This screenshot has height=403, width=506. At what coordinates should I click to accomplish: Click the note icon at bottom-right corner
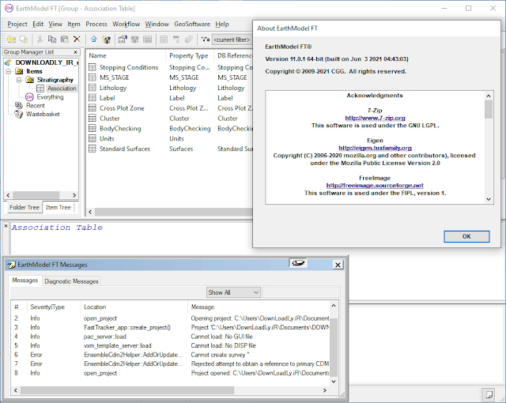coord(489,394)
